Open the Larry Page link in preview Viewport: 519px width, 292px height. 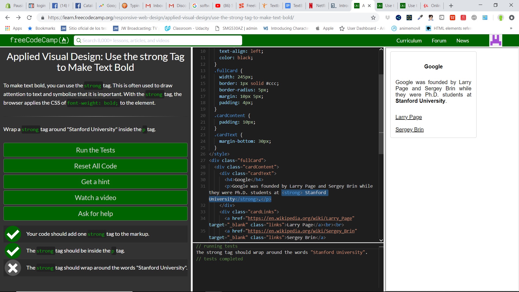[408, 117]
